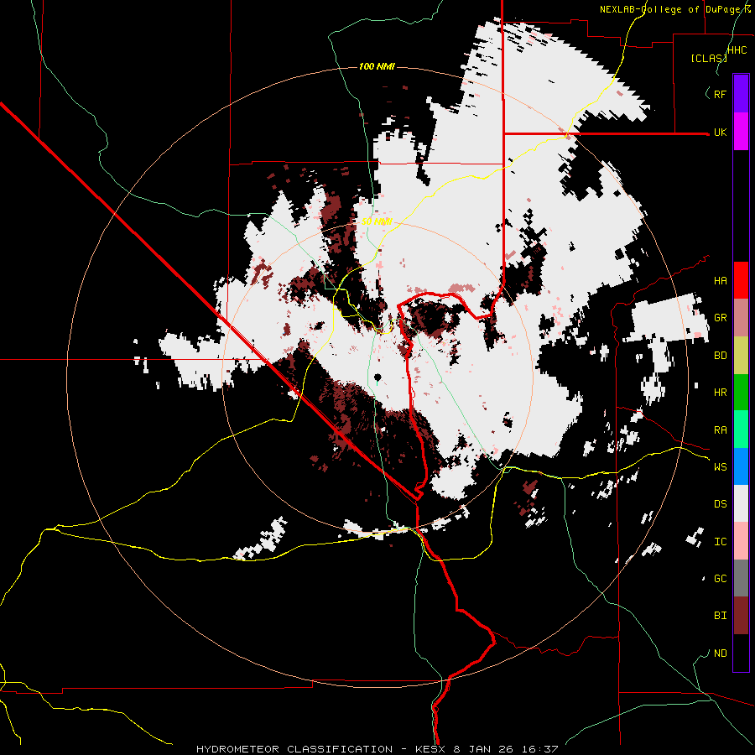
Task: Select the dark maroon BI legend swatch
Action: point(741,616)
